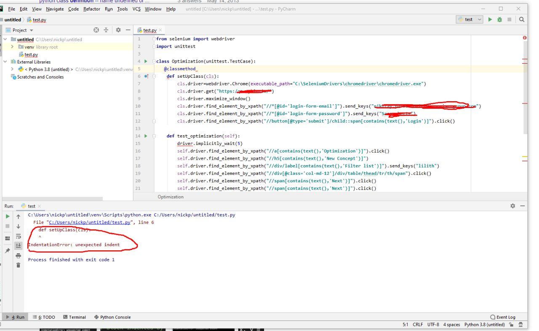Open the Refactor menu
539x331 pixels.
(92, 9)
